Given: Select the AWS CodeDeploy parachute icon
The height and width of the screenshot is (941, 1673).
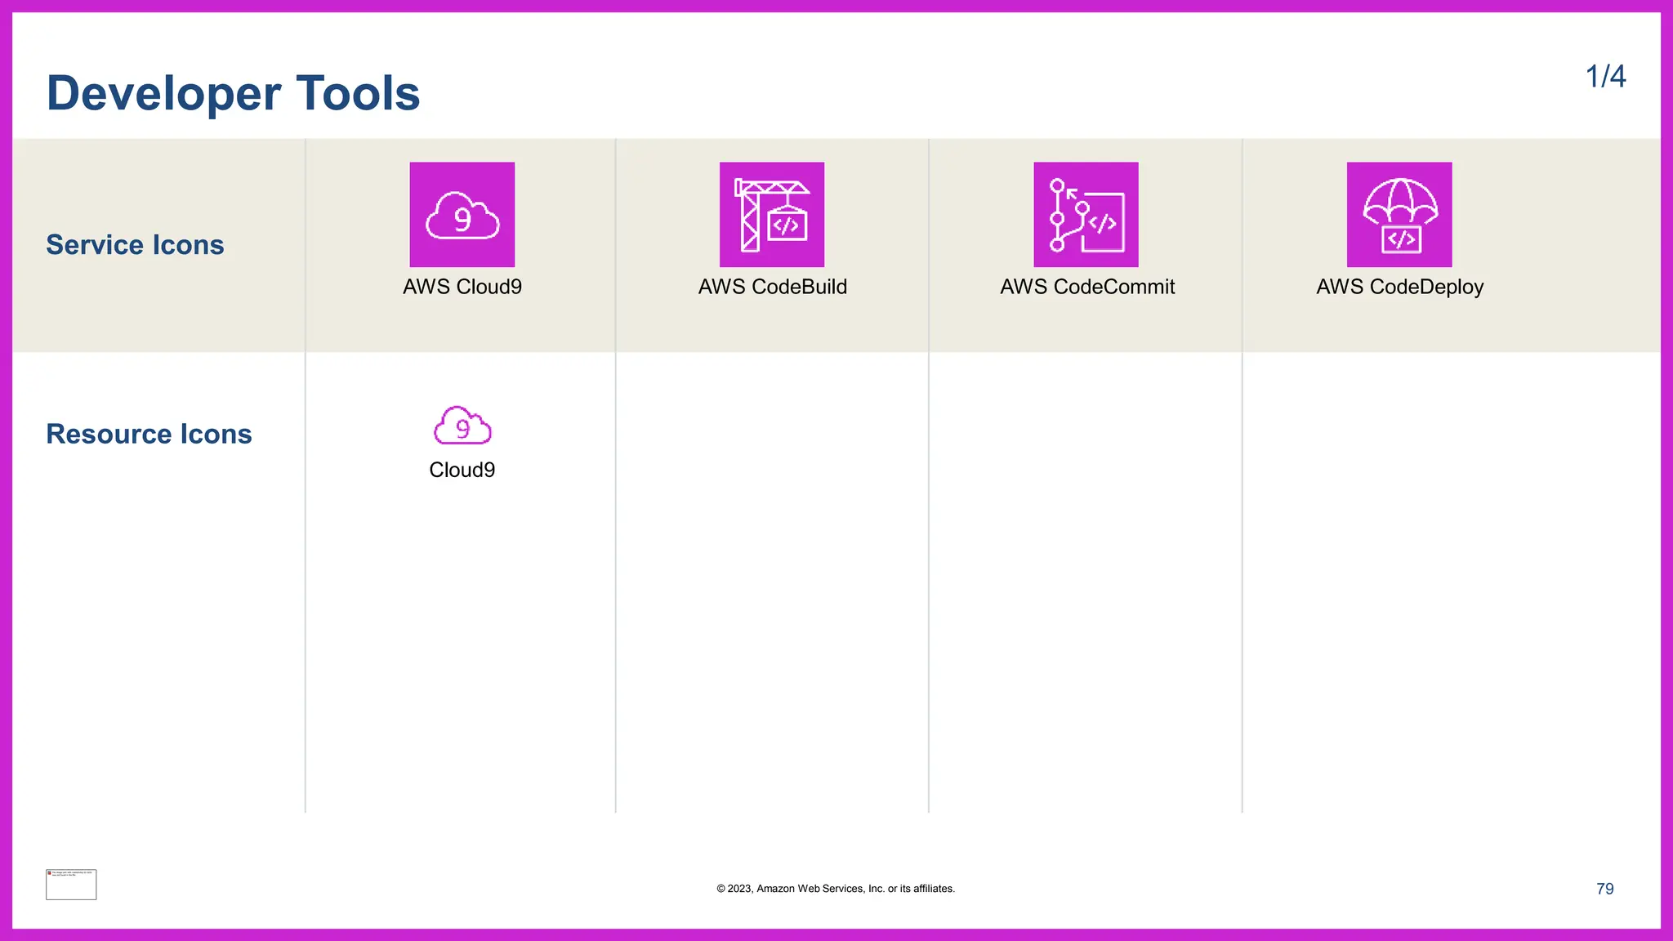Looking at the screenshot, I should [x=1399, y=214].
